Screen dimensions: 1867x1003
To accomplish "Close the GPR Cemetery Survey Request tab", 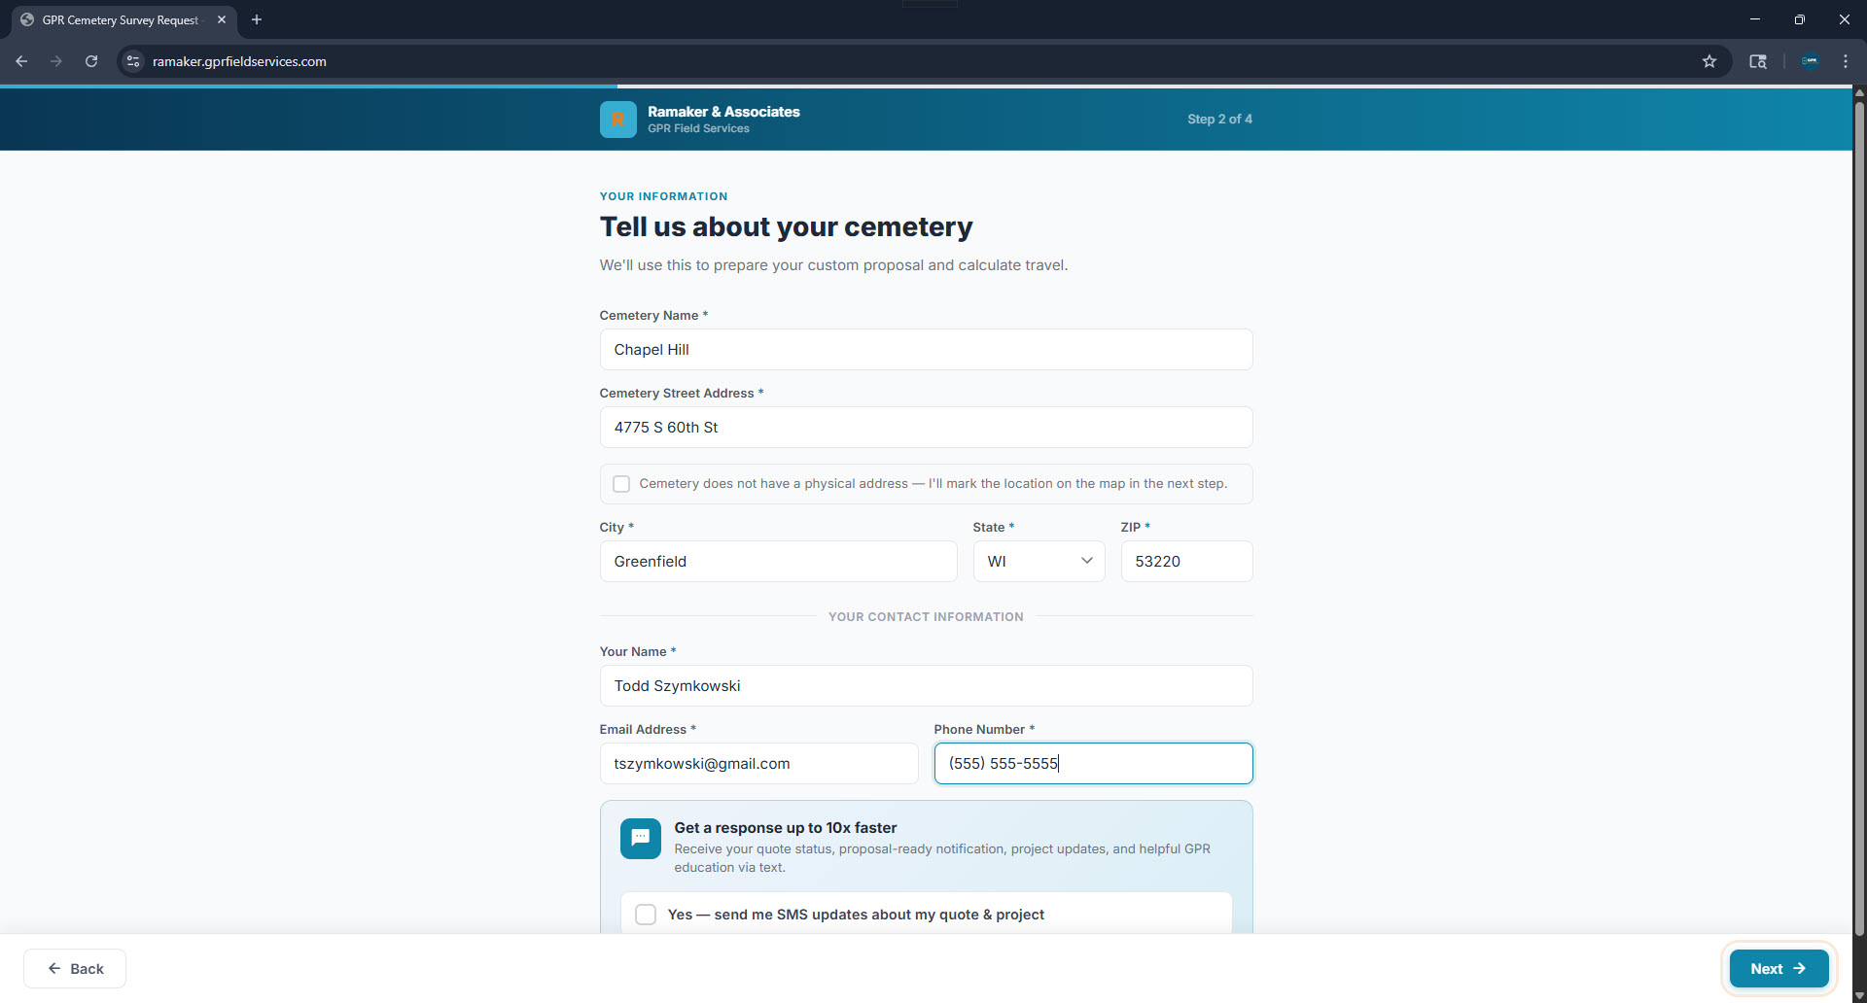I will click(x=222, y=19).
